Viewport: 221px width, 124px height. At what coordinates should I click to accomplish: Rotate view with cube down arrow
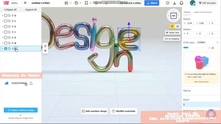point(173,21)
